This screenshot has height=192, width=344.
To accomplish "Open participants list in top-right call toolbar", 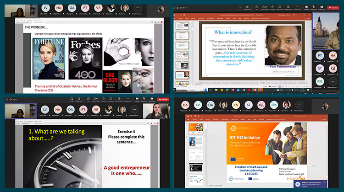I will [265, 8].
